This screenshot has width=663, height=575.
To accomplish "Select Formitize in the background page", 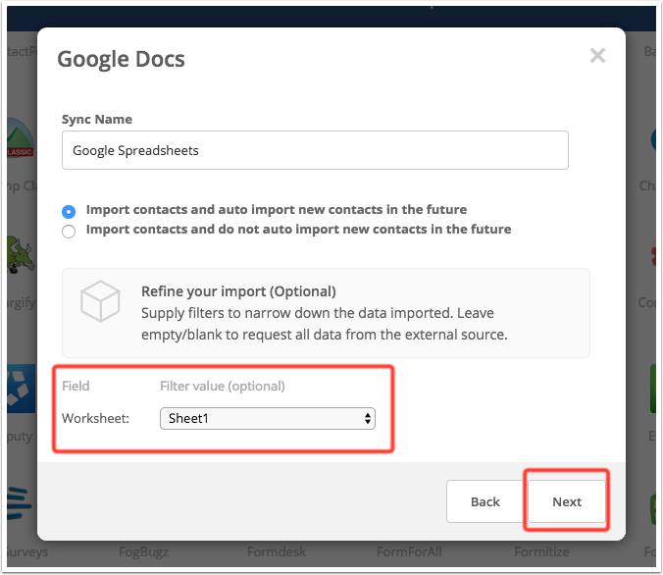I will coord(541,551).
